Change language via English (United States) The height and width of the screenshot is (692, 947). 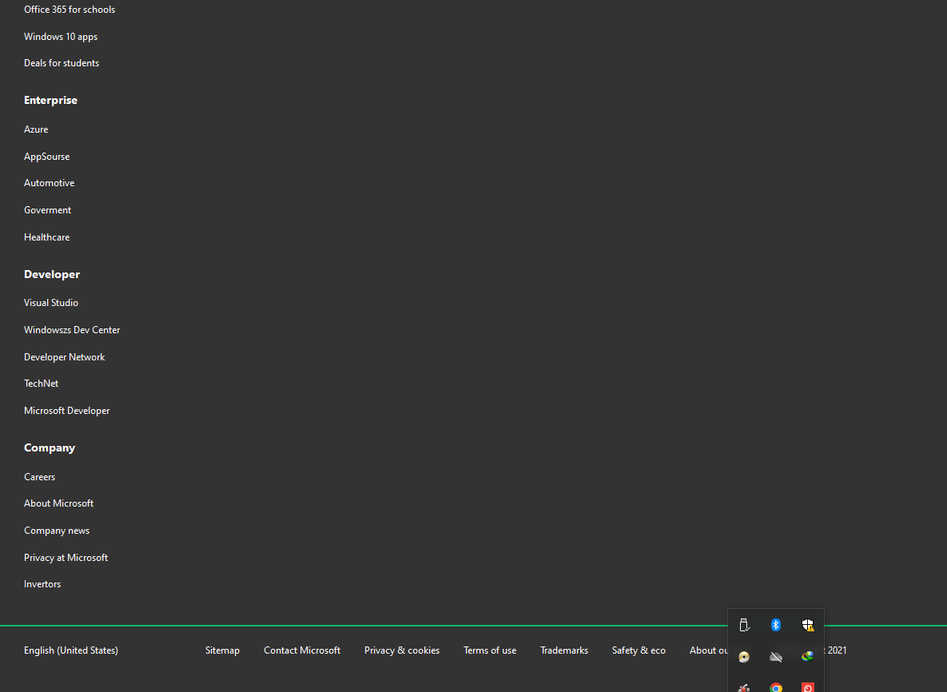pyautogui.click(x=71, y=650)
